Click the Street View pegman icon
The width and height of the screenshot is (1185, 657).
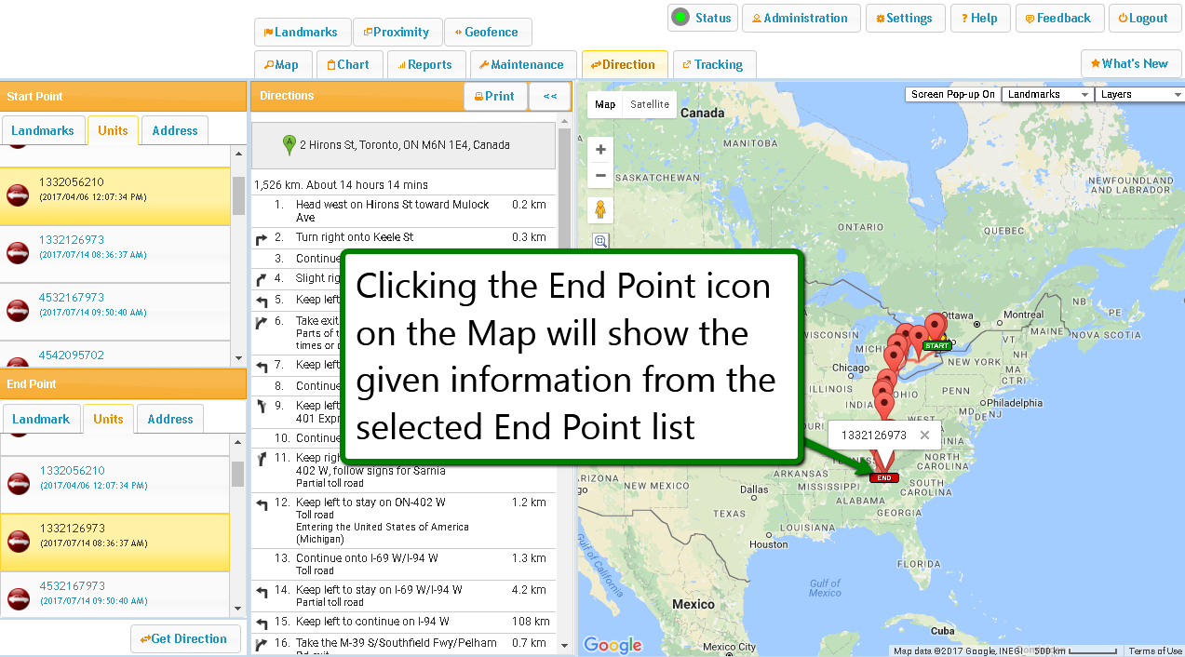click(x=600, y=210)
